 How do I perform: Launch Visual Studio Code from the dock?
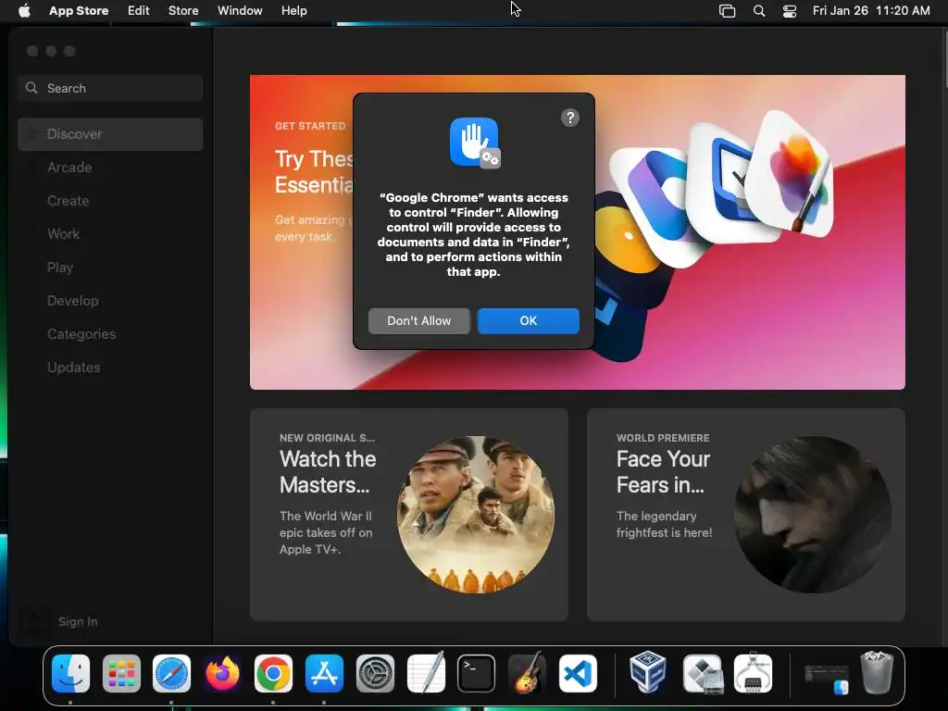click(x=578, y=674)
